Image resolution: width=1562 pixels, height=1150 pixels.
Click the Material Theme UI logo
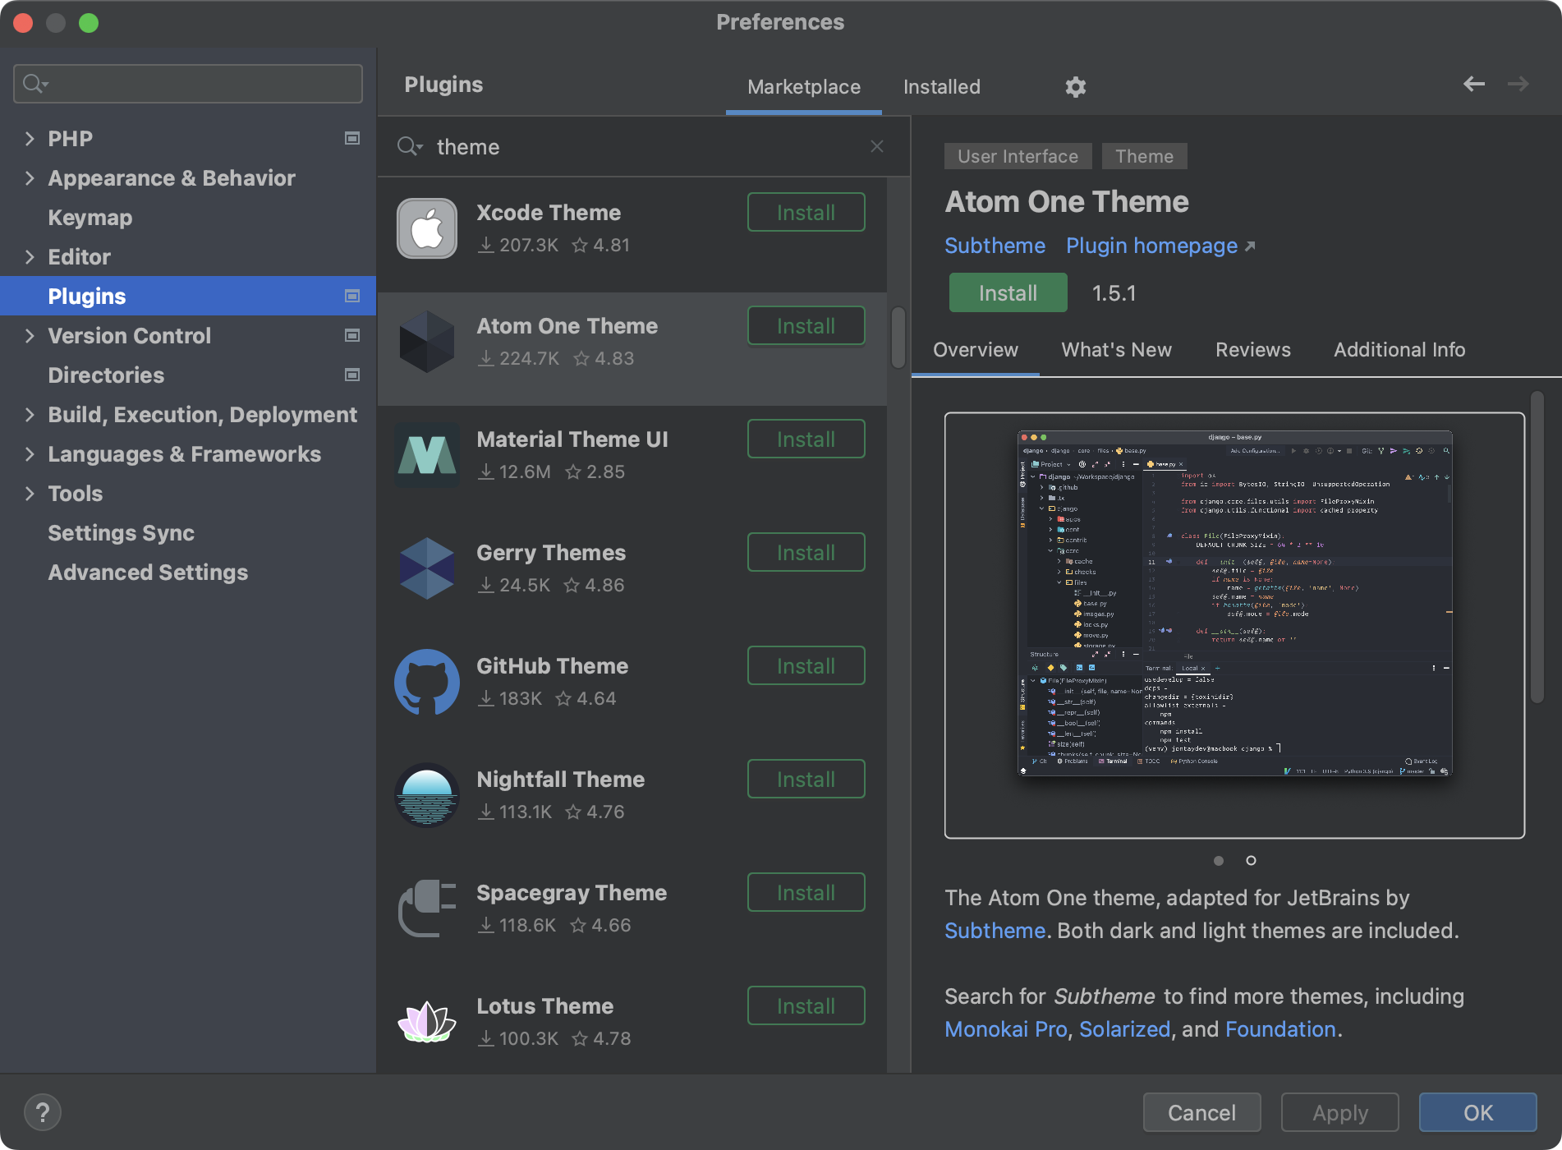click(x=426, y=454)
